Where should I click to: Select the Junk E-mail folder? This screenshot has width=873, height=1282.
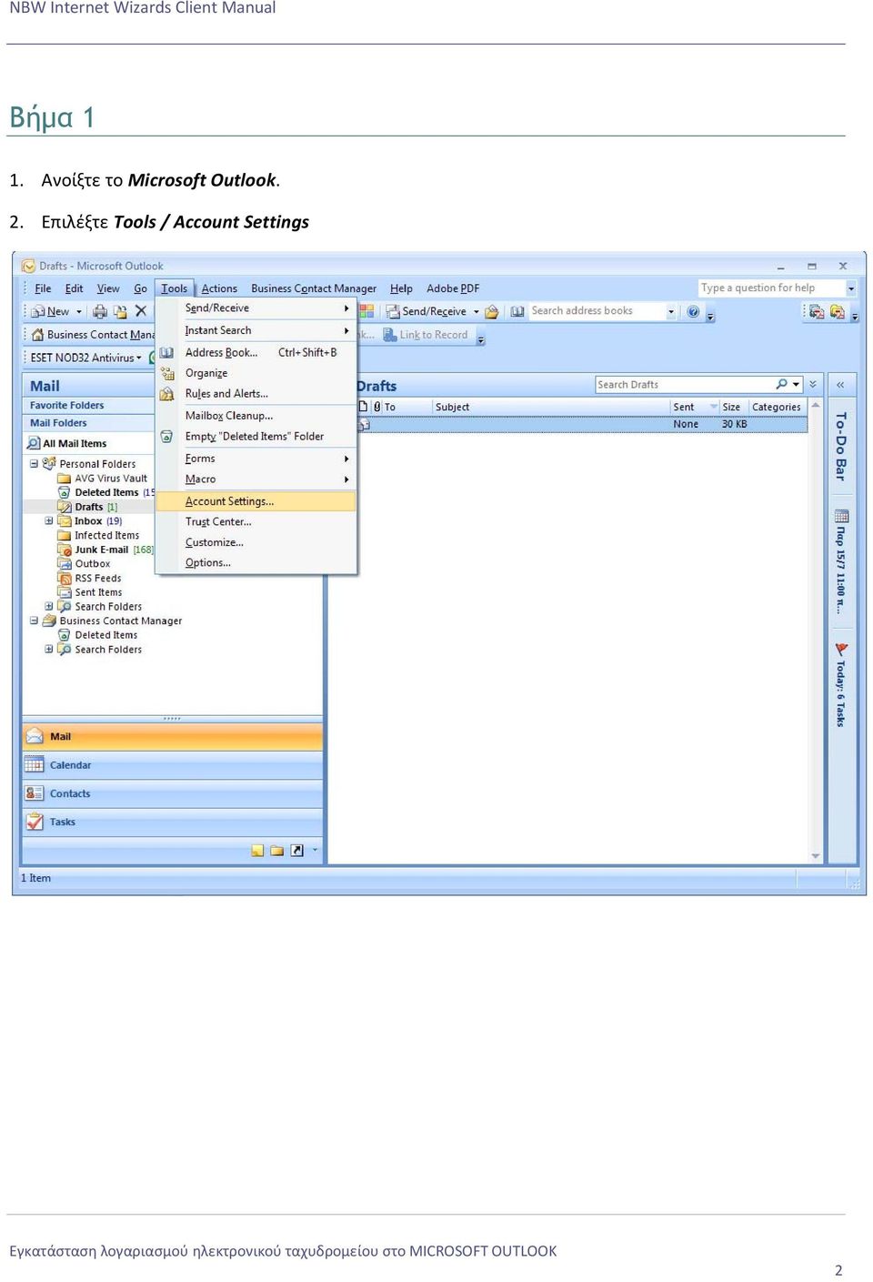click(x=101, y=550)
